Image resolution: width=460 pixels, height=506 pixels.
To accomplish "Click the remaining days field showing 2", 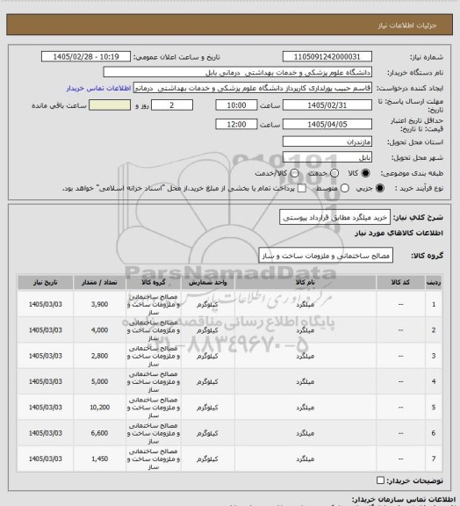I will [172, 105].
